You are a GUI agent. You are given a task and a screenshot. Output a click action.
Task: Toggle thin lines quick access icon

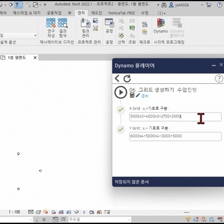(x=19, y=5)
